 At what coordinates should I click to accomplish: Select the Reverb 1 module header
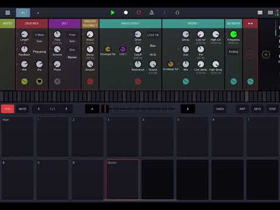(193, 23)
